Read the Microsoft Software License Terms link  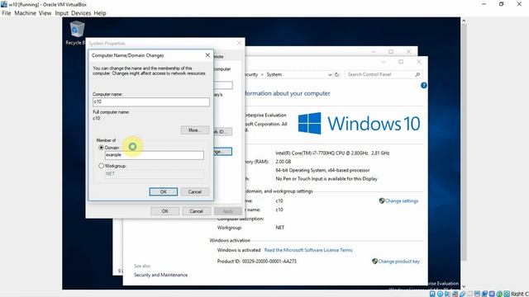coord(308,250)
